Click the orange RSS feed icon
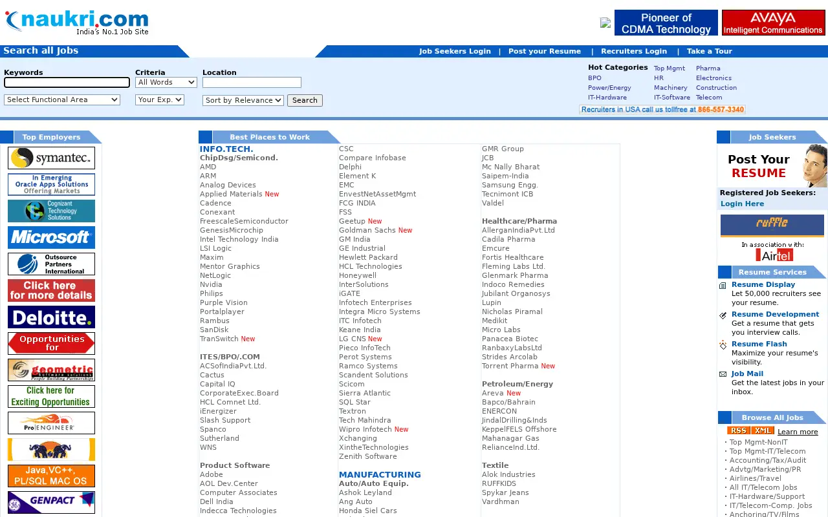Viewport: 828px width, 517px height. point(738,431)
